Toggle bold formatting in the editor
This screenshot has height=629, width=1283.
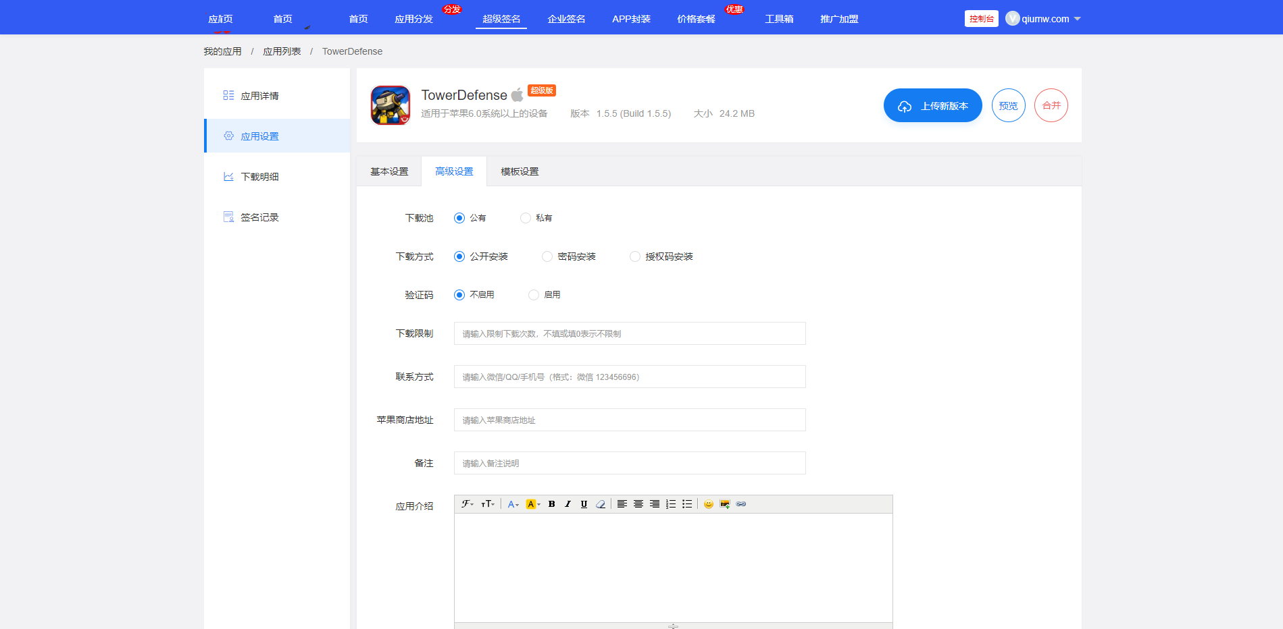click(551, 504)
